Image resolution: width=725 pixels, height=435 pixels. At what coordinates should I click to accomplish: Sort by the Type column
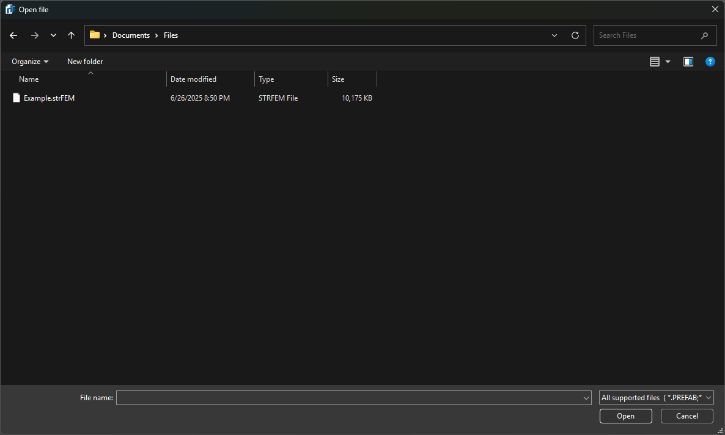(x=267, y=79)
